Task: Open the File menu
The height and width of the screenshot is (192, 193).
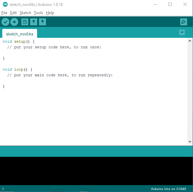Action: pos(4,13)
